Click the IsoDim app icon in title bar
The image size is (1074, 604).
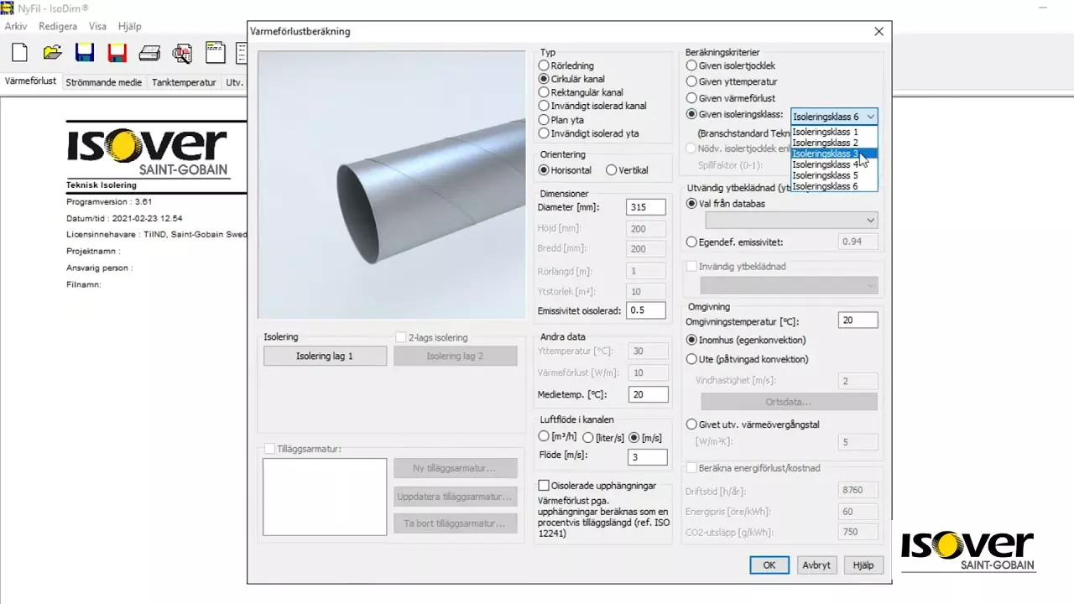pos(8,8)
